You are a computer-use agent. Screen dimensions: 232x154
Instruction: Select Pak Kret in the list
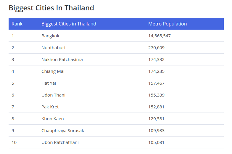(50, 107)
